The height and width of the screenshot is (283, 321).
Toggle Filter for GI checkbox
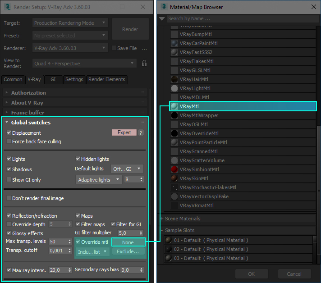[113, 224]
